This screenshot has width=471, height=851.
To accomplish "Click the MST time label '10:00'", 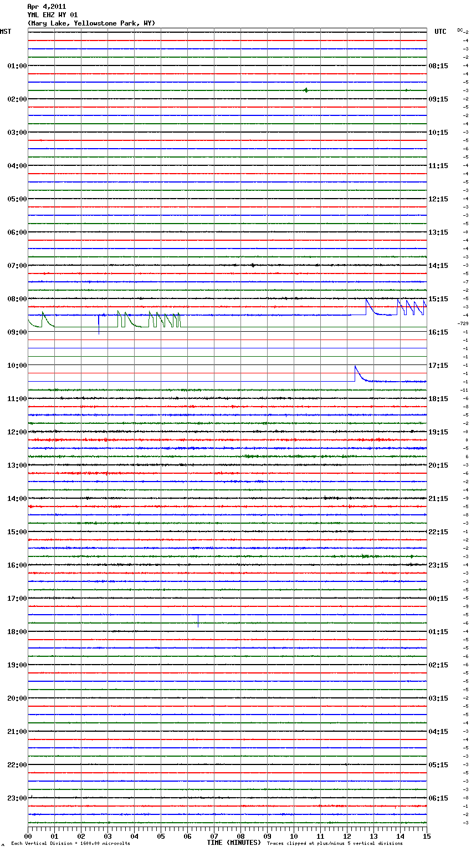I will click(x=17, y=366).
